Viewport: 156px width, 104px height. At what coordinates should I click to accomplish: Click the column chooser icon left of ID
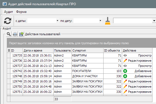[9, 50]
